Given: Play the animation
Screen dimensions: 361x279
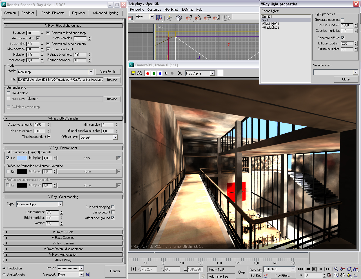Looking at the screenshot, I should click(314, 269).
